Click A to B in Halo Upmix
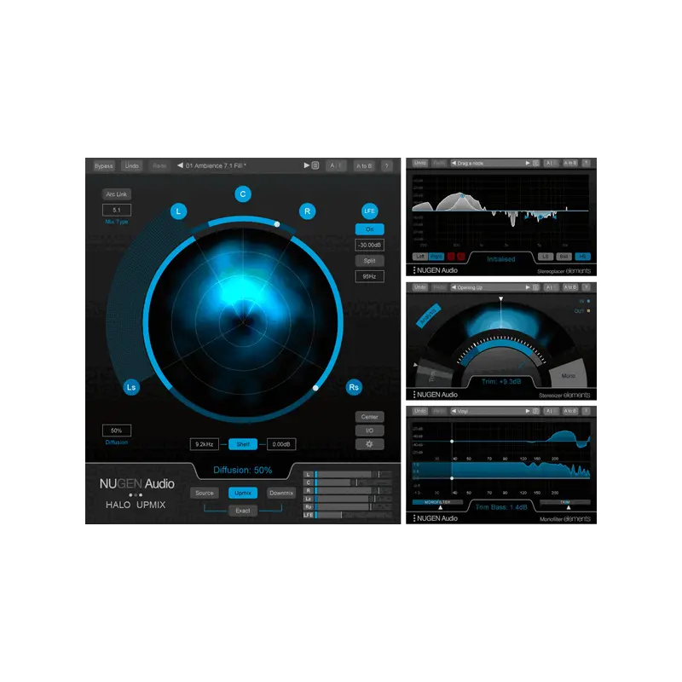This screenshot has width=682, height=682. (364, 165)
